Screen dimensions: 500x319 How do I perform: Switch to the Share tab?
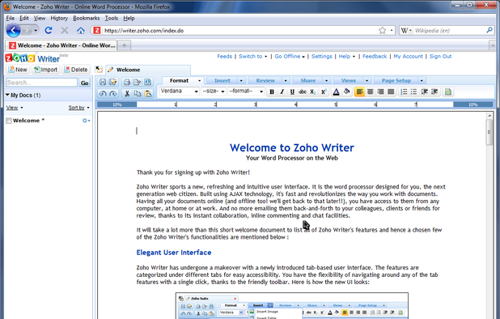coord(308,81)
